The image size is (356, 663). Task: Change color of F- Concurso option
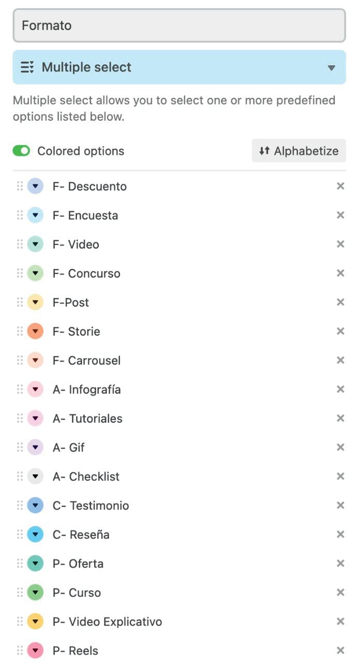point(35,273)
